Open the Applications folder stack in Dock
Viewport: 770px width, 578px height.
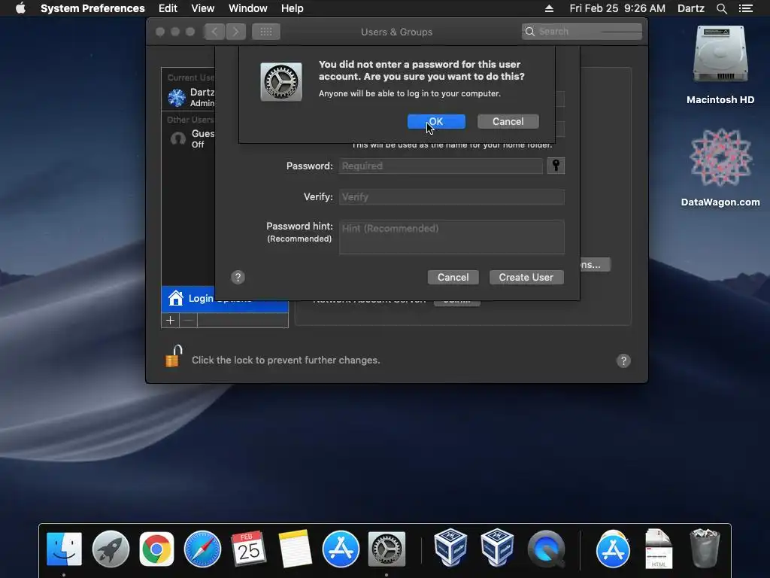(613, 549)
